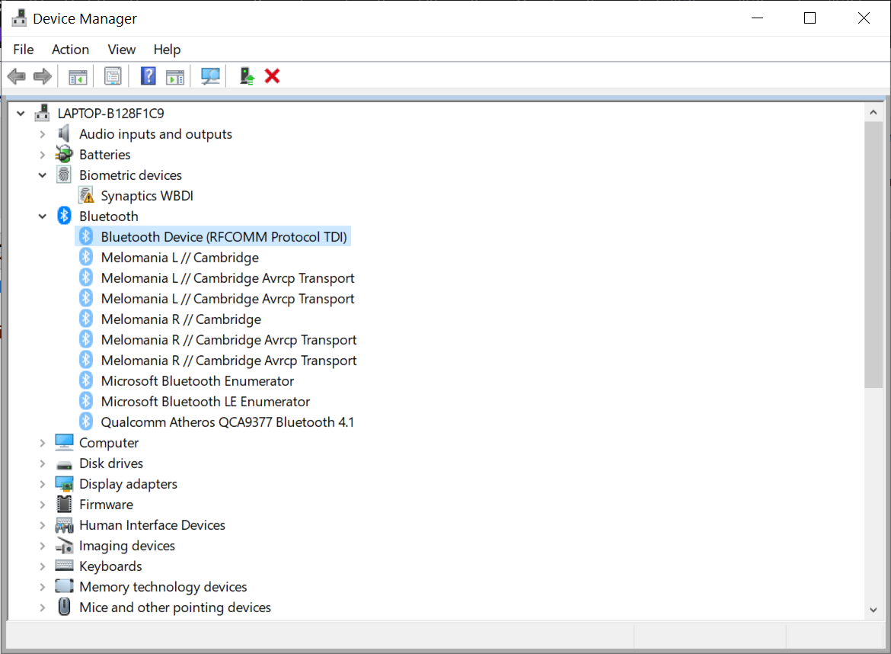Click the LAPTOP-B128F1C9 computer icon

click(42, 113)
